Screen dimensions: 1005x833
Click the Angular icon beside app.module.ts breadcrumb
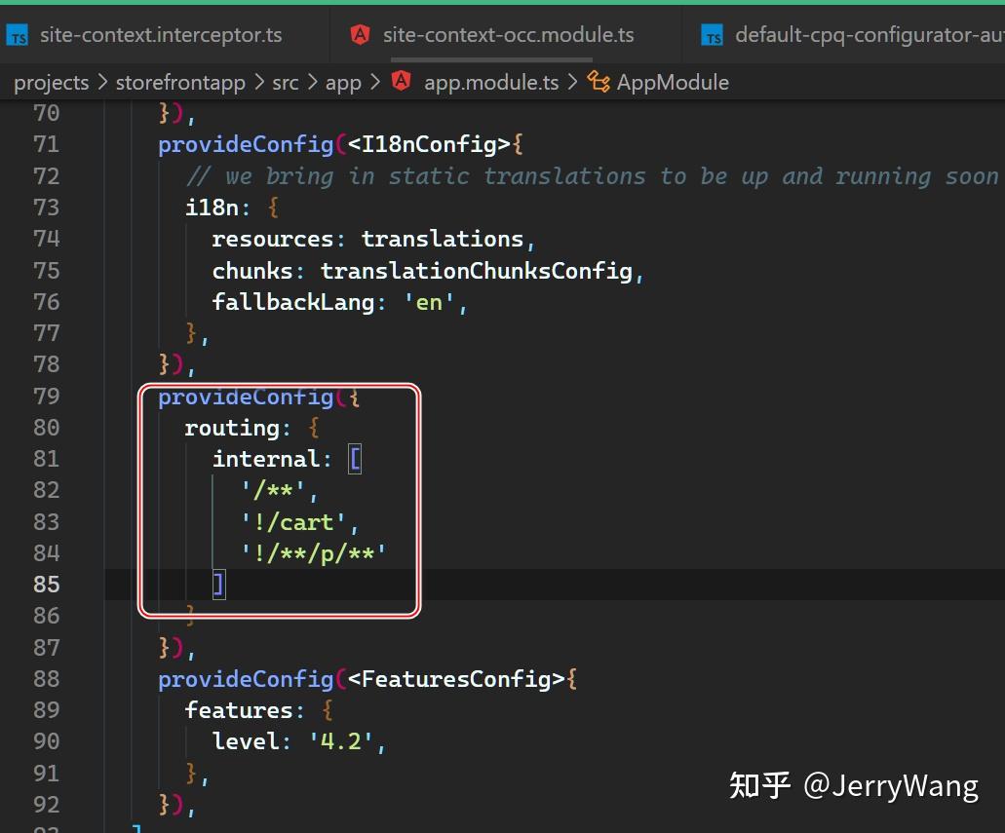click(x=402, y=82)
